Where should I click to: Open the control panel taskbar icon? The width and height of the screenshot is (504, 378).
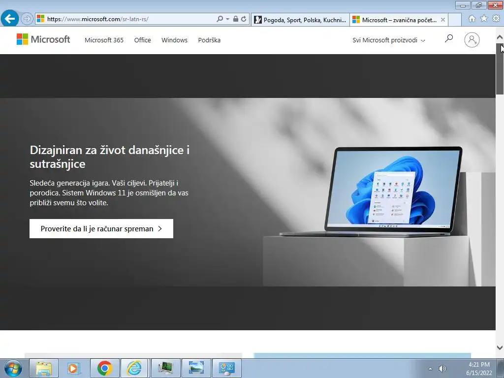[226, 368]
